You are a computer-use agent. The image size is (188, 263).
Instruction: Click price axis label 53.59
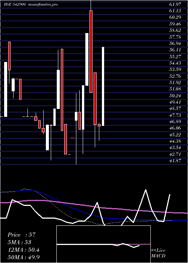tap(175, 70)
